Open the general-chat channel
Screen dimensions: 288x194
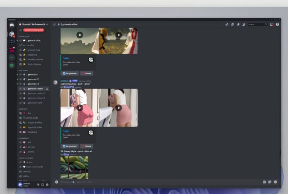pos(33,41)
